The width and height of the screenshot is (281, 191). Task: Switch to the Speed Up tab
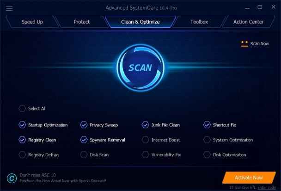[32, 22]
